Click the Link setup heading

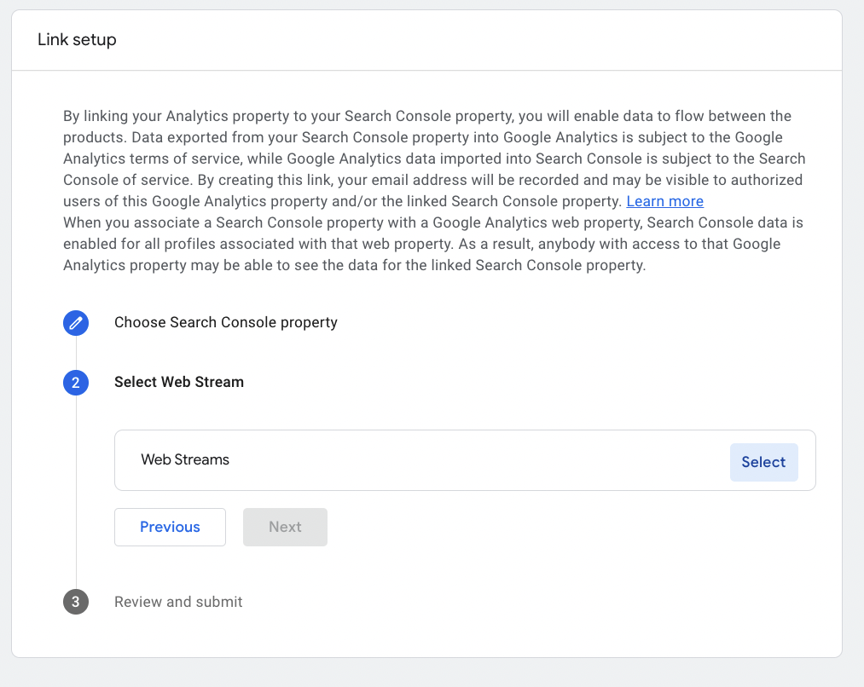pos(77,40)
